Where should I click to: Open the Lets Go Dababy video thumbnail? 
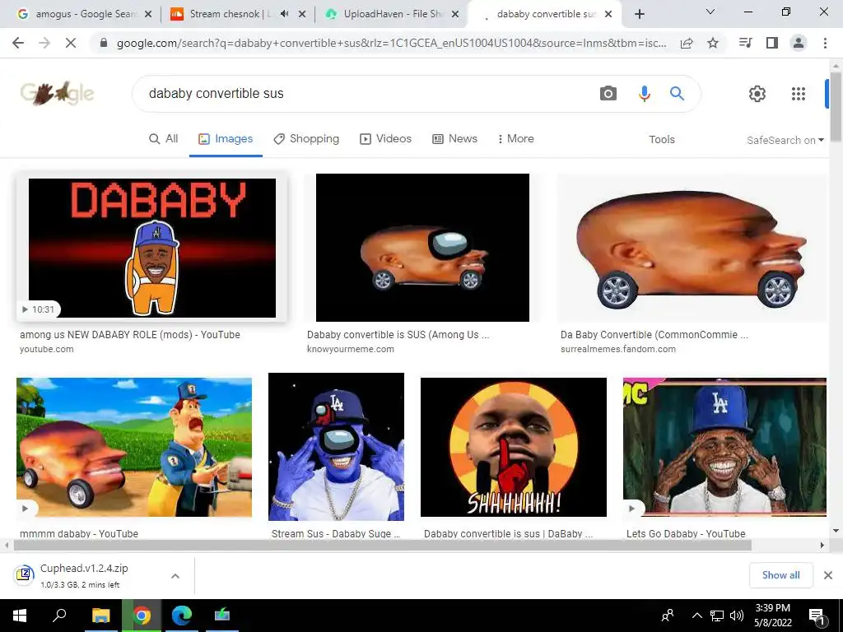(x=724, y=447)
